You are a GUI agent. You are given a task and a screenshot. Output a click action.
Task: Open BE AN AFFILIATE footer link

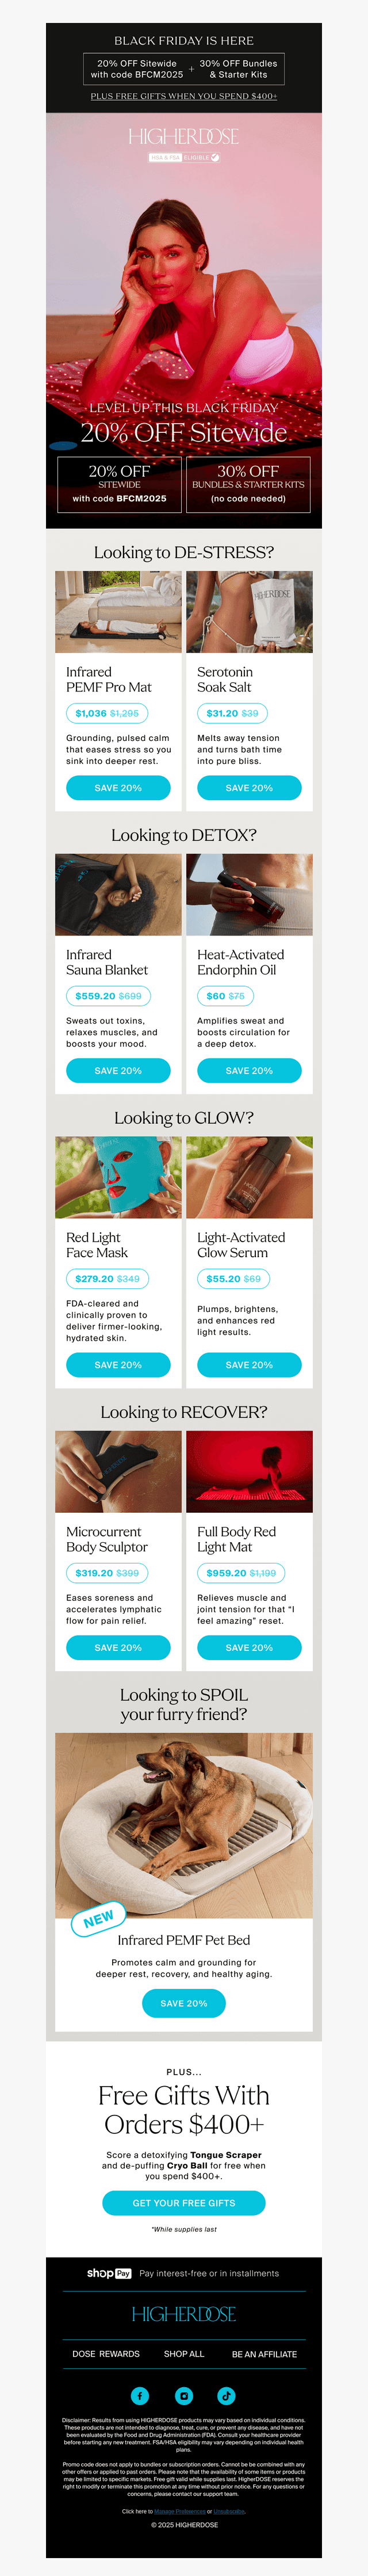point(264,2354)
